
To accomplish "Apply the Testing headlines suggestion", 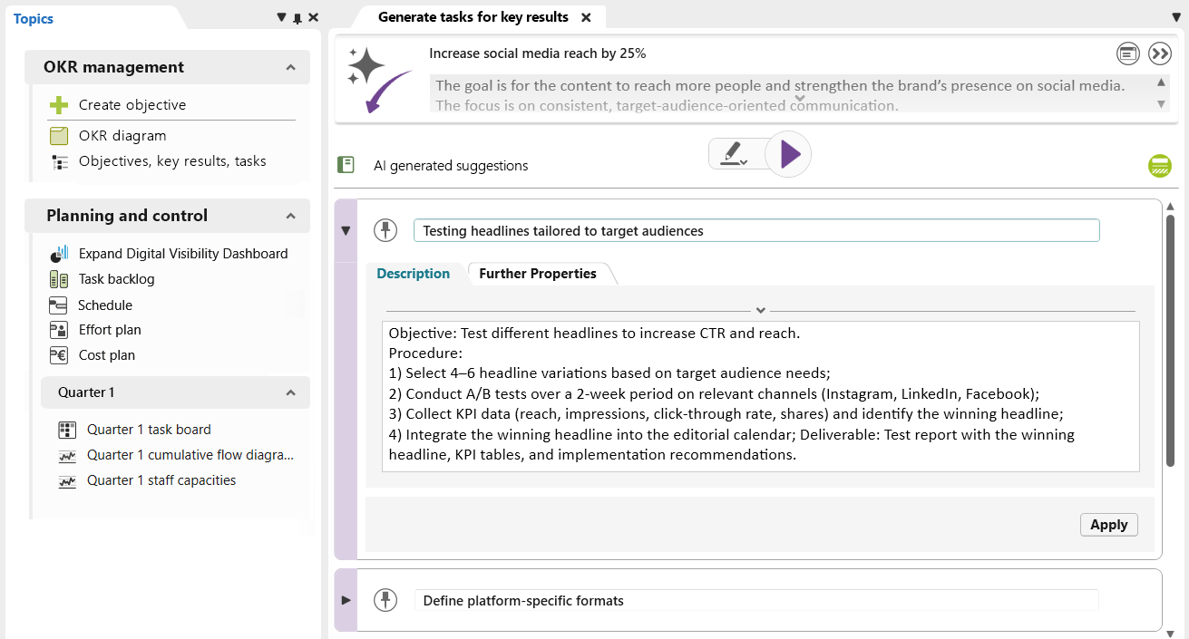I will click(x=1108, y=524).
